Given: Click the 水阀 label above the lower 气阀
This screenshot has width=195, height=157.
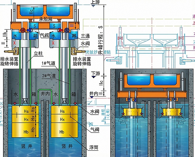Looking at the screenshot, I should (95, 112).
